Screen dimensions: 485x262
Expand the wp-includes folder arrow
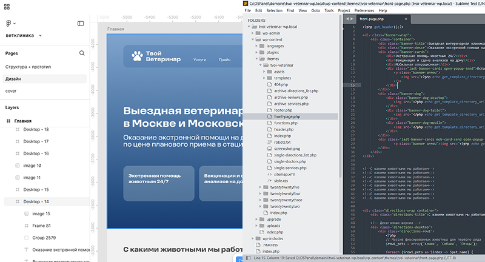253,239
